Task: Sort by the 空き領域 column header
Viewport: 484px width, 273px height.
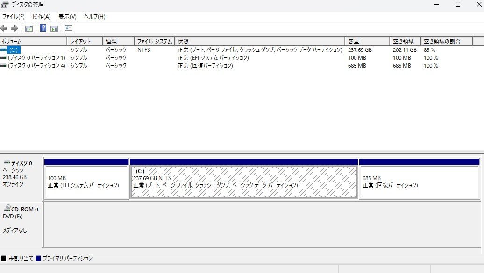Action: 406,42
